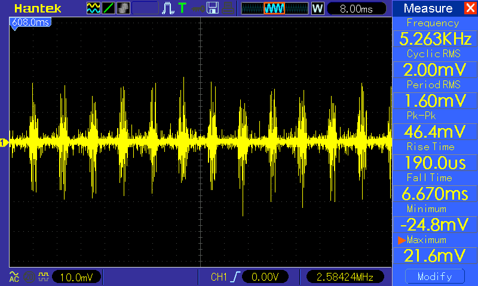Select the Fall Time 6.670ms value
The width and height of the screenshot is (478, 286).
[435, 194]
